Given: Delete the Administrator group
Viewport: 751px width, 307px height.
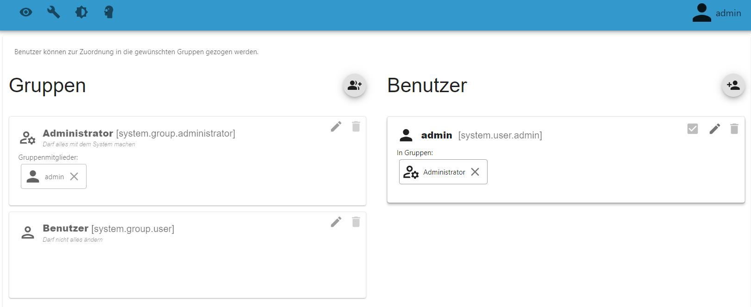Looking at the screenshot, I should [x=356, y=126].
